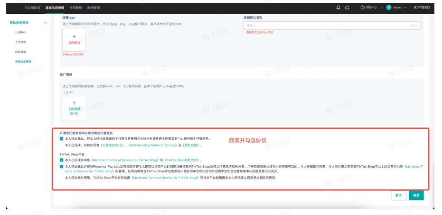Open the 《托管服务协议》 link
The image size is (442, 215).
[x=113, y=145]
